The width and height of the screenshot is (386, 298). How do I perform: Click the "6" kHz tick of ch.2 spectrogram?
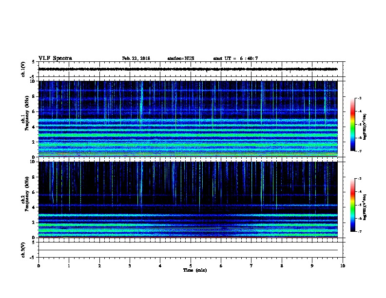point(34,192)
